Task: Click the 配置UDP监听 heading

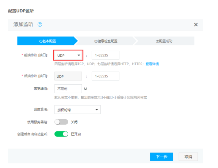Action: (21, 11)
